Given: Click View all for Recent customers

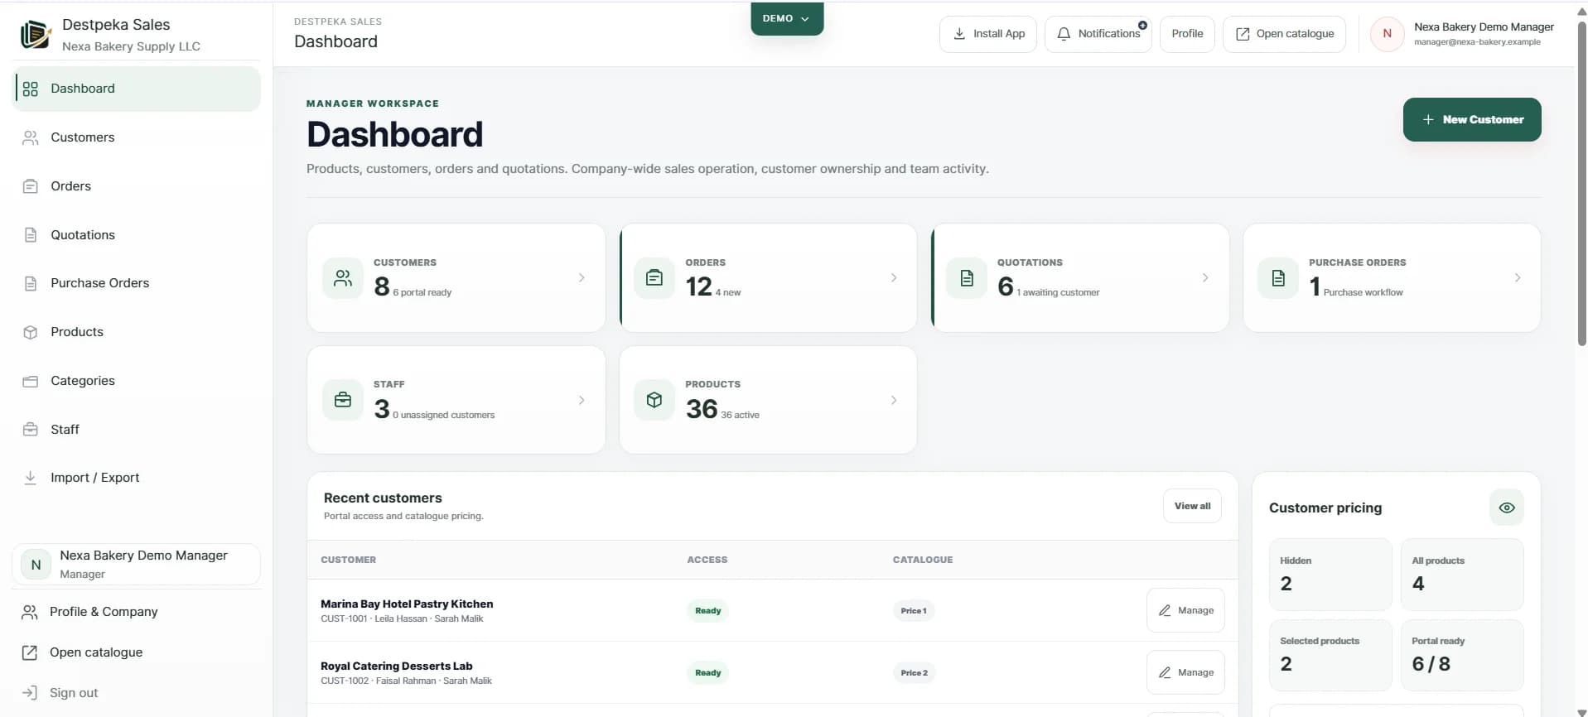Looking at the screenshot, I should (1192, 506).
